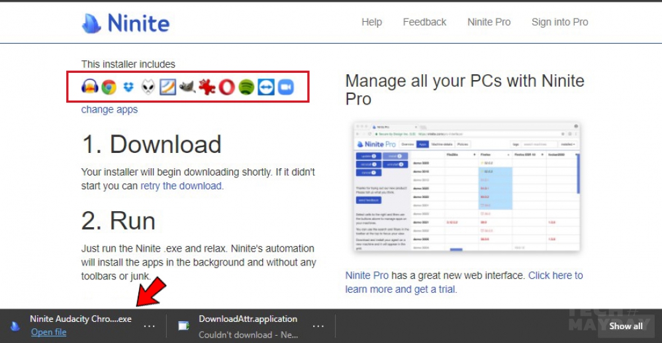
Task: Open the Feedback page
Action: 424,22
